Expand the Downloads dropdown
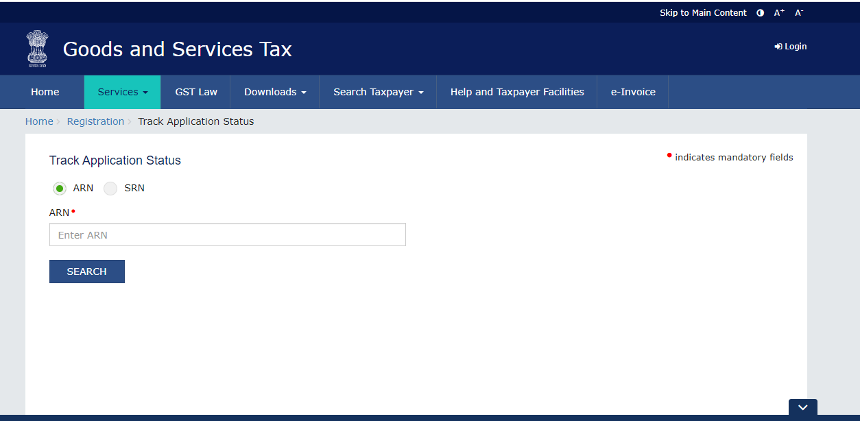Screen dimensions: 860x421 click(274, 92)
